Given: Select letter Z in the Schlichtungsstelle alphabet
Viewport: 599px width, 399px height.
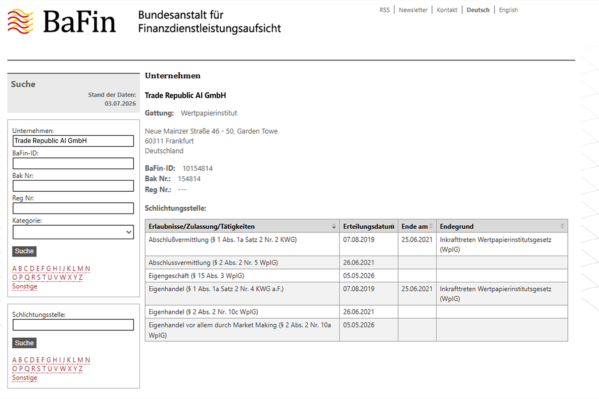Looking at the screenshot, I should (x=81, y=369).
